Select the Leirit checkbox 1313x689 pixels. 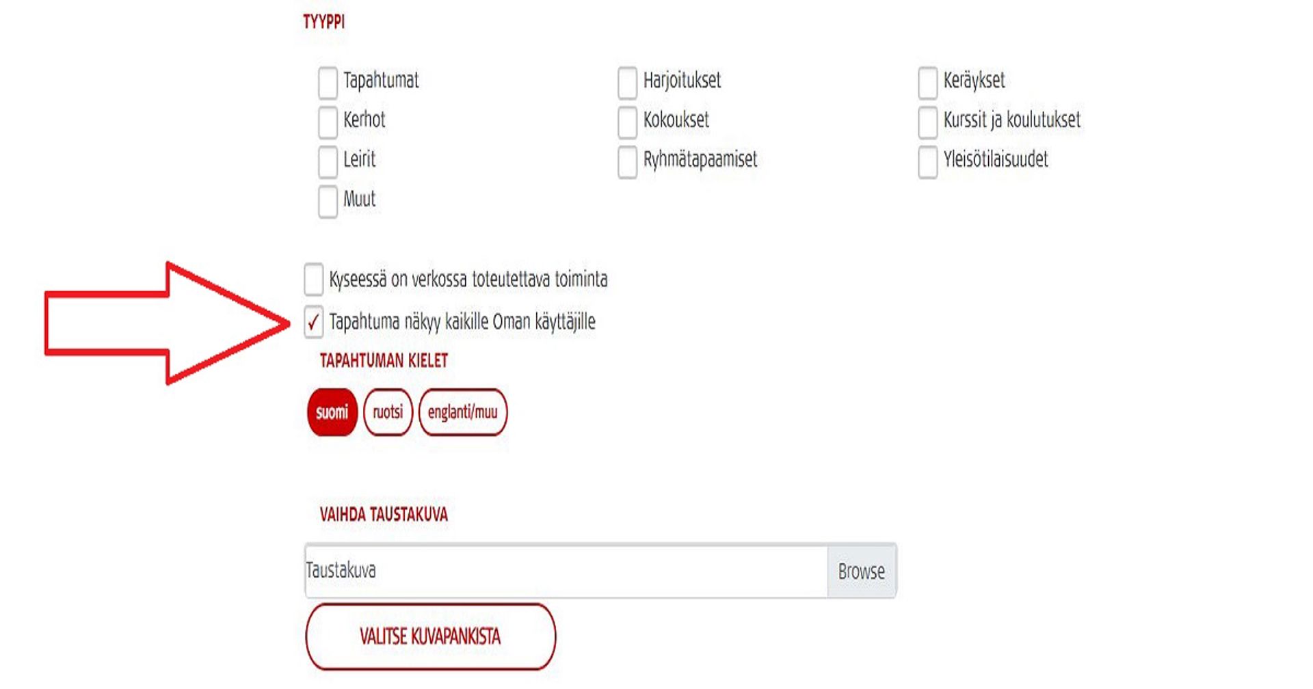(x=328, y=161)
